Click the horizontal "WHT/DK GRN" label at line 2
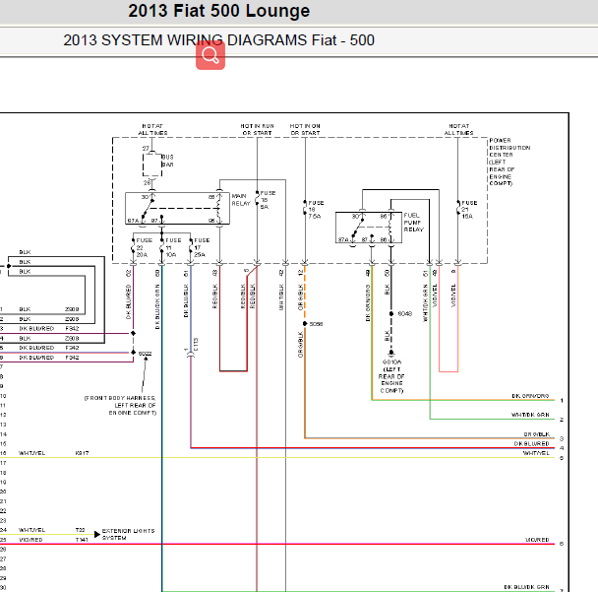Viewport: 598px width, 592px height. 530,415
